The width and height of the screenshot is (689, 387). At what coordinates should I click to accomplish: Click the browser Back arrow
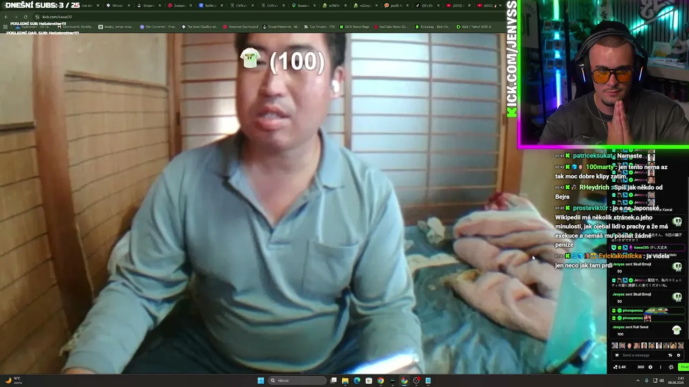click(x=6, y=17)
